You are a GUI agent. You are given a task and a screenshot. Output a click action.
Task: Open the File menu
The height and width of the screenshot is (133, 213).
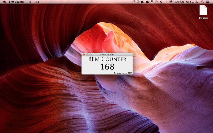coord(29,2)
